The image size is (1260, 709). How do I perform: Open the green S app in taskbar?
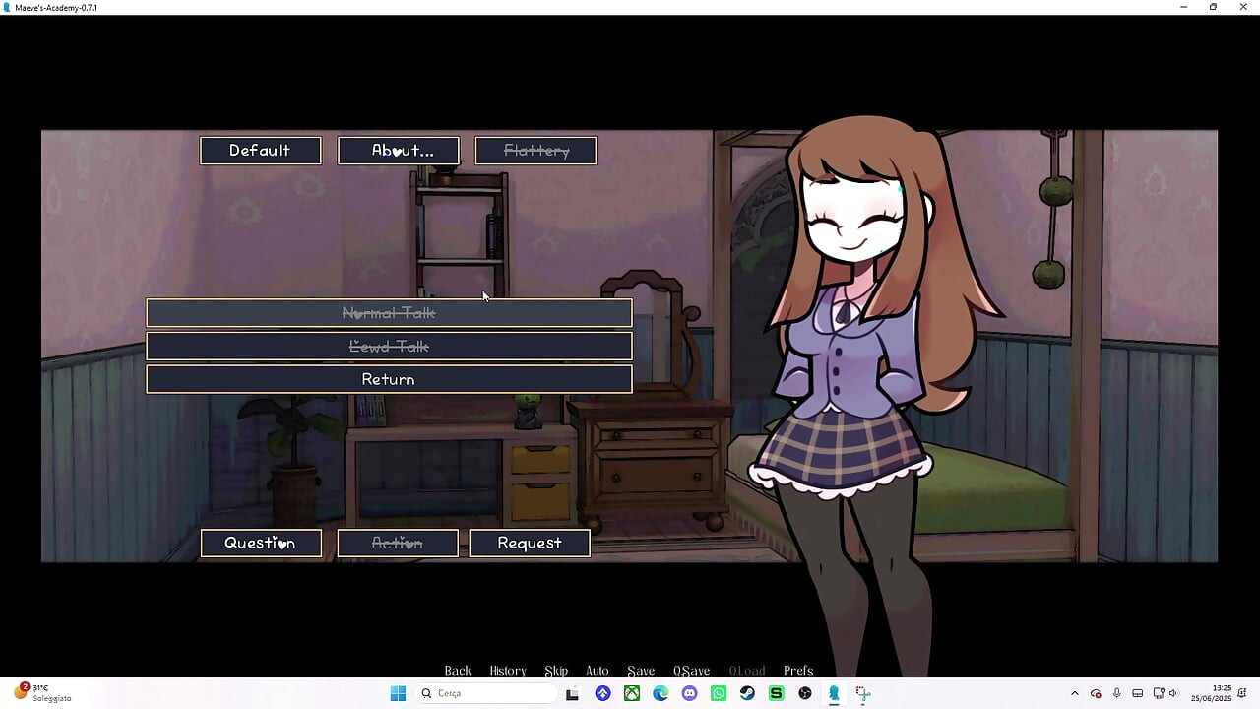tap(776, 693)
